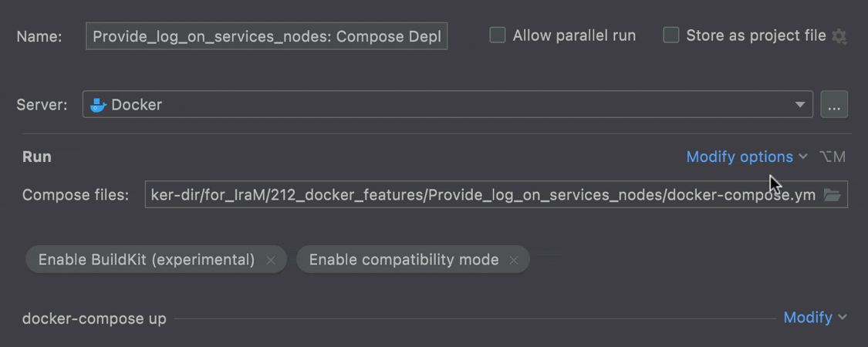Viewport: 868px width, 347px height.
Task: Remove the Enable compatibility mode chip
Action: point(514,260)
